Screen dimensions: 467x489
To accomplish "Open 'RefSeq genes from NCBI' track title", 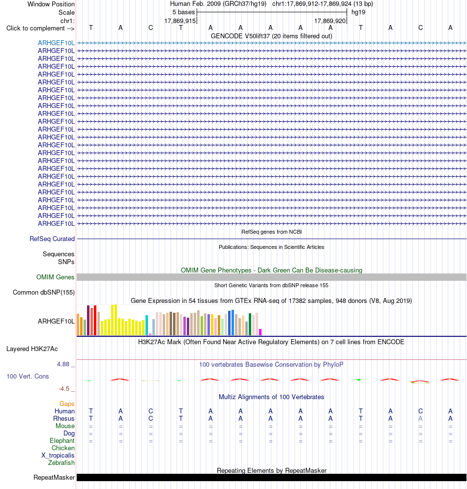I will point(271,232).
